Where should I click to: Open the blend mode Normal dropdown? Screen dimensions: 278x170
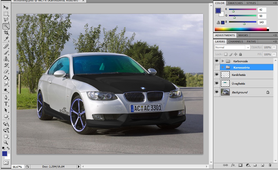click(232, 47)
